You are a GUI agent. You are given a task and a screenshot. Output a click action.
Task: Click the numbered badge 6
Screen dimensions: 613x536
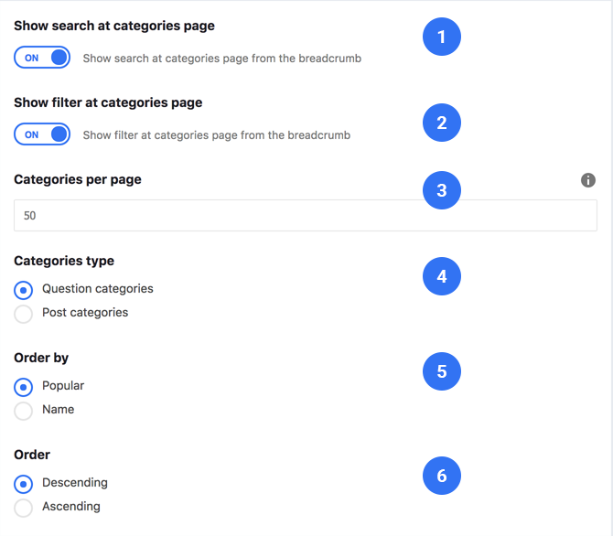tap(442, 476)
